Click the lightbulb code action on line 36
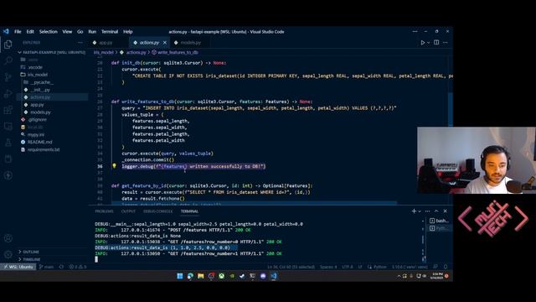Viewport: 536px width, 302px height. pos(114,166)
